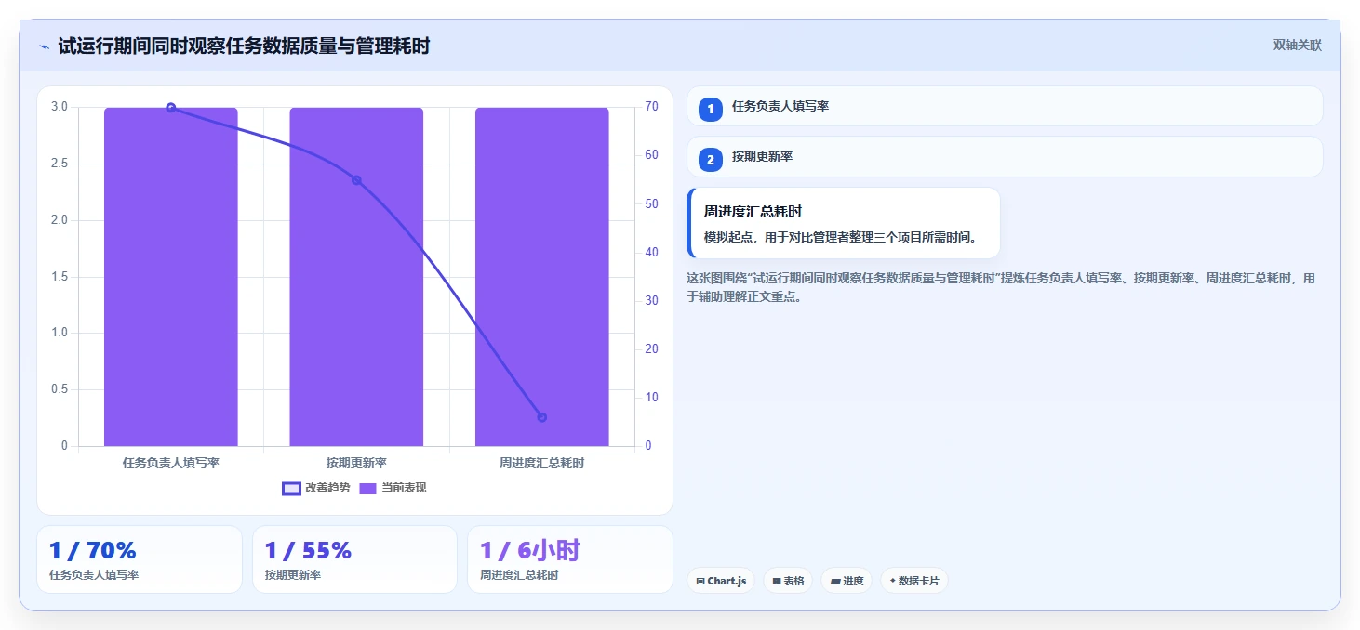Click the 周进度汇总耗时 x-axis label
1360x630 pixels.
pos(542,462)
